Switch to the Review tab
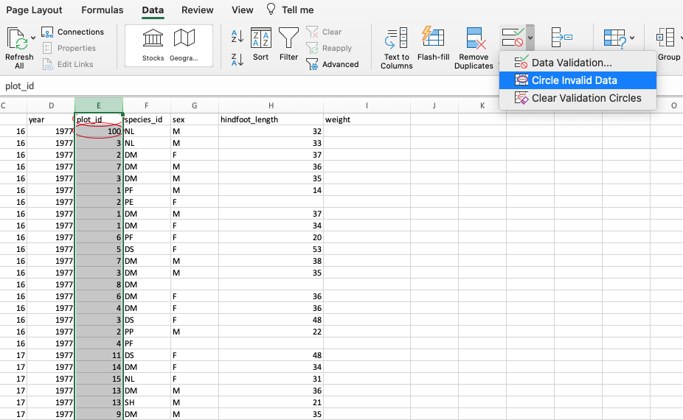This screenshot has width=683, height=420. click(198, 10)
